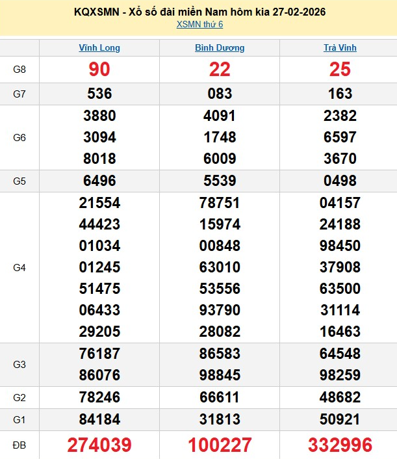The height and width of the screenshot is (459, 397).
Task: Select Trà Vinh special prize 332996
Action: pyautogui.click(x=340, y=445)
